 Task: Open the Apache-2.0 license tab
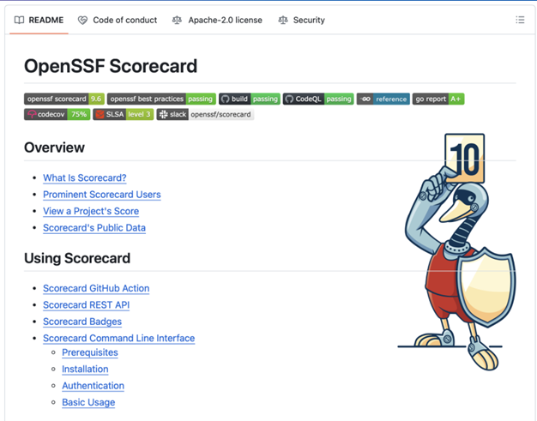[x=217, y=21]
